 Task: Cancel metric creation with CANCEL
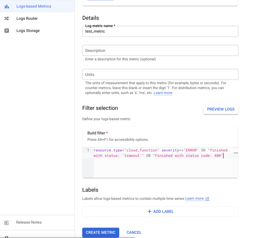pyautogui.click(x=134, y=232)
